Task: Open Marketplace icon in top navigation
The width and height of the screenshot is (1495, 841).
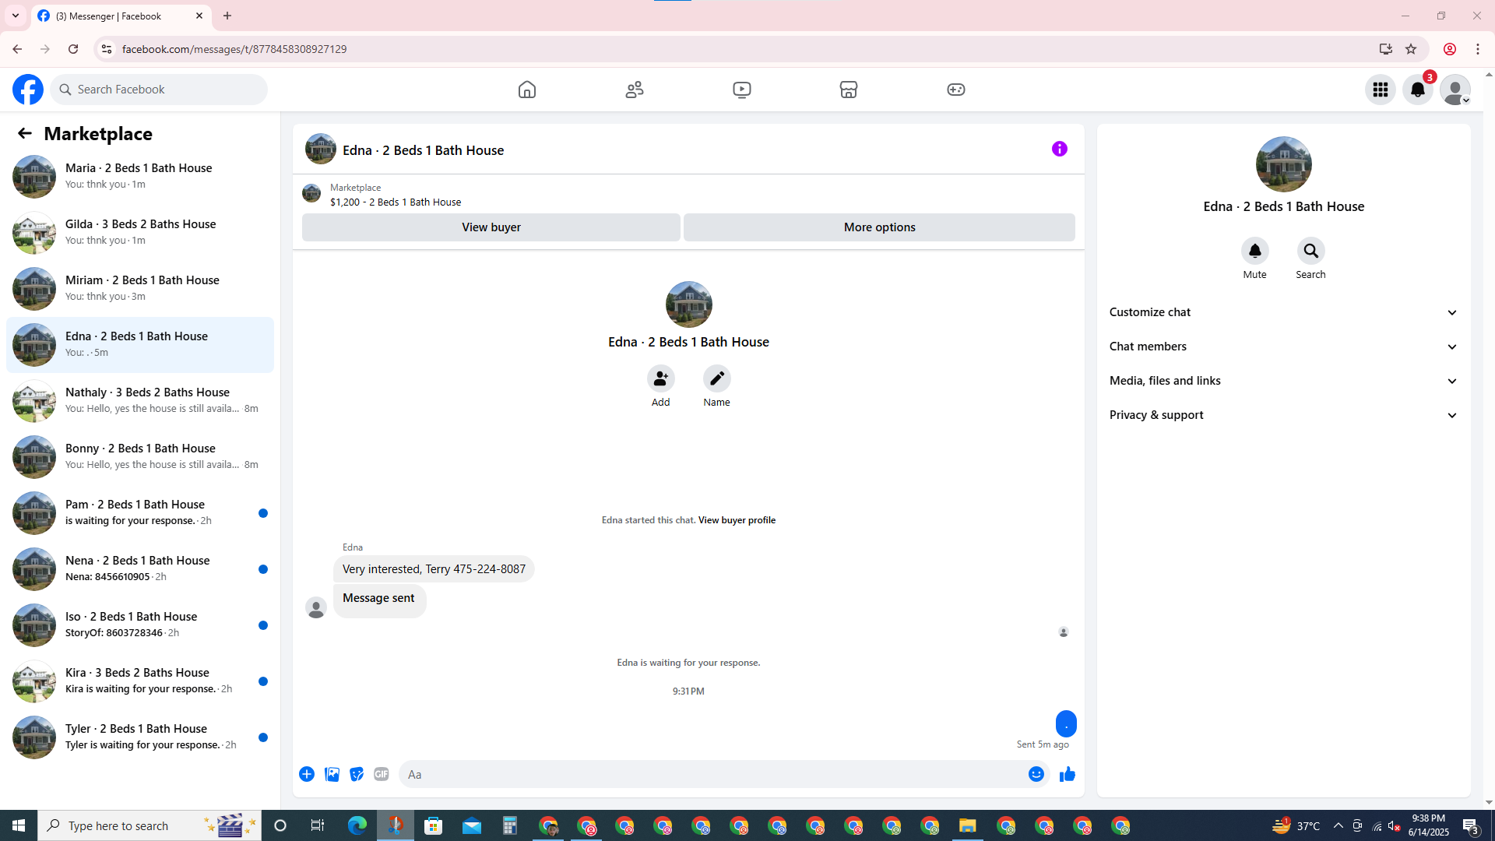Action: click(849, 90)
